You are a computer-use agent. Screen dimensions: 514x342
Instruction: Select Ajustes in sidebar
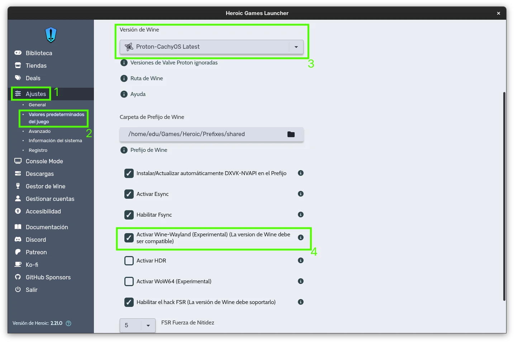click(x=36, y=94)
